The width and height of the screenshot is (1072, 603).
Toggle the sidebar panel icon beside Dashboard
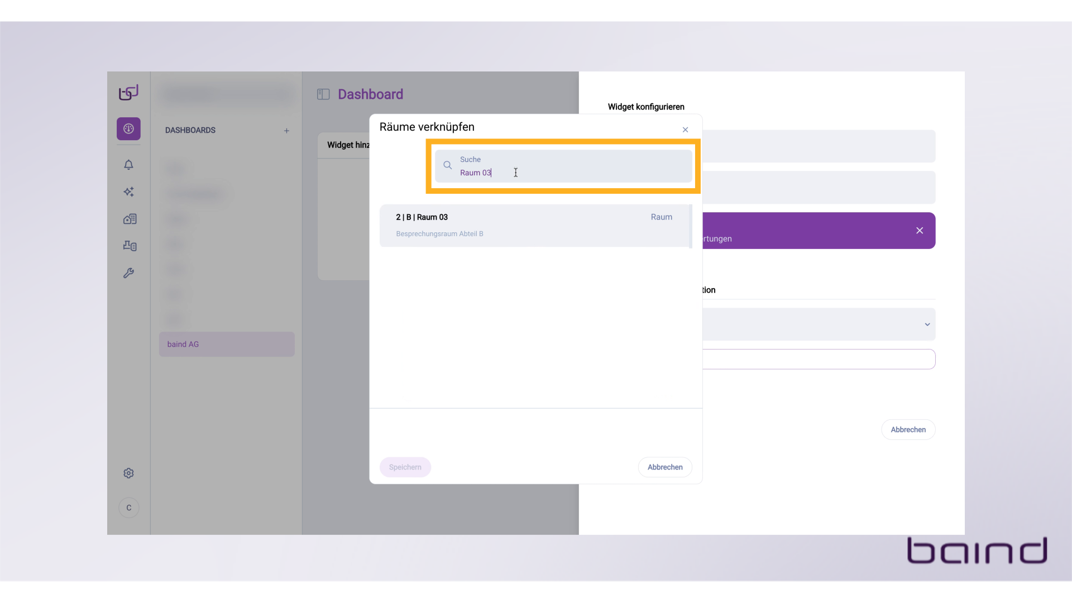click(x=323, y=94)
